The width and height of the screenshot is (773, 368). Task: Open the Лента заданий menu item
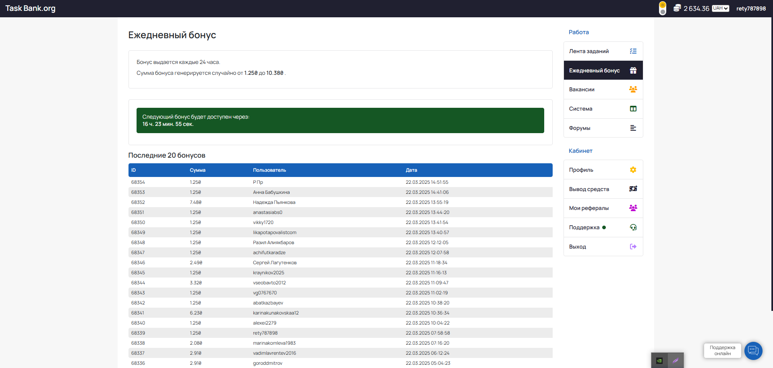coord(603,51)
